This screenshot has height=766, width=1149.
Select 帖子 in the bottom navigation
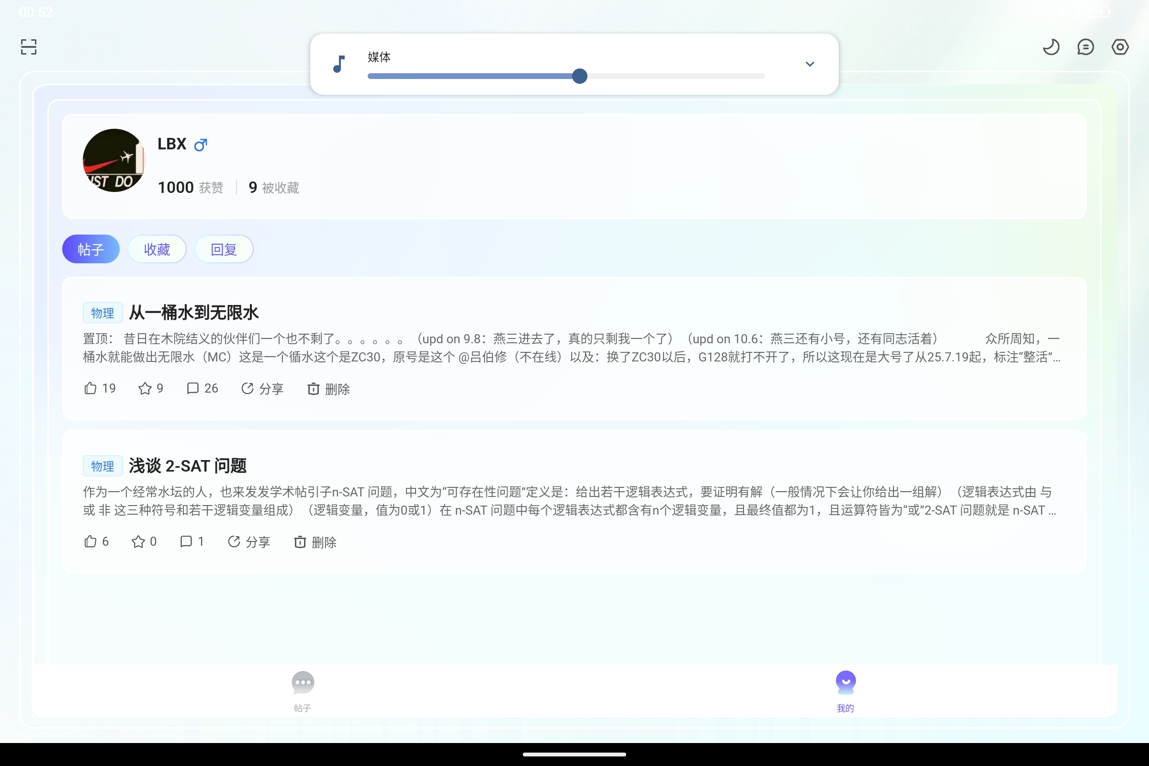(303, 690)
